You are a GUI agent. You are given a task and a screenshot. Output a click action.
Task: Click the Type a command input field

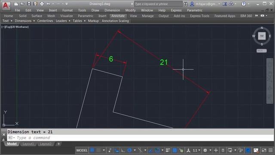[141, 138]
